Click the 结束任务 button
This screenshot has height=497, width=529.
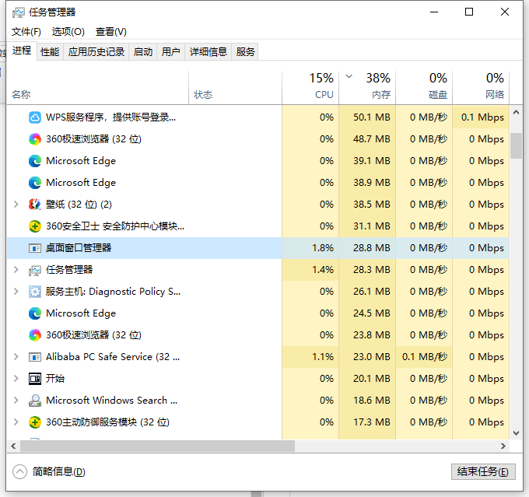pos(482,472)
